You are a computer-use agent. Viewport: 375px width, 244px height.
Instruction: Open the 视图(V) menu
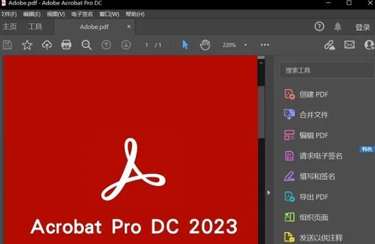coord(56,14)
